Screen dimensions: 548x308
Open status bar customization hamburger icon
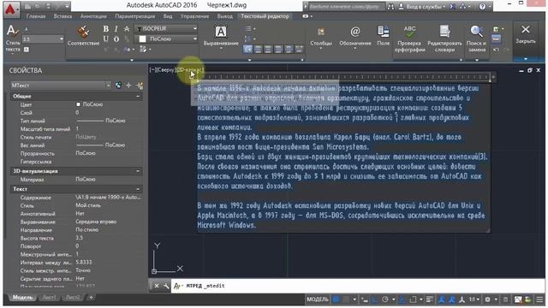pyautogui.click(x=539, y=299)
